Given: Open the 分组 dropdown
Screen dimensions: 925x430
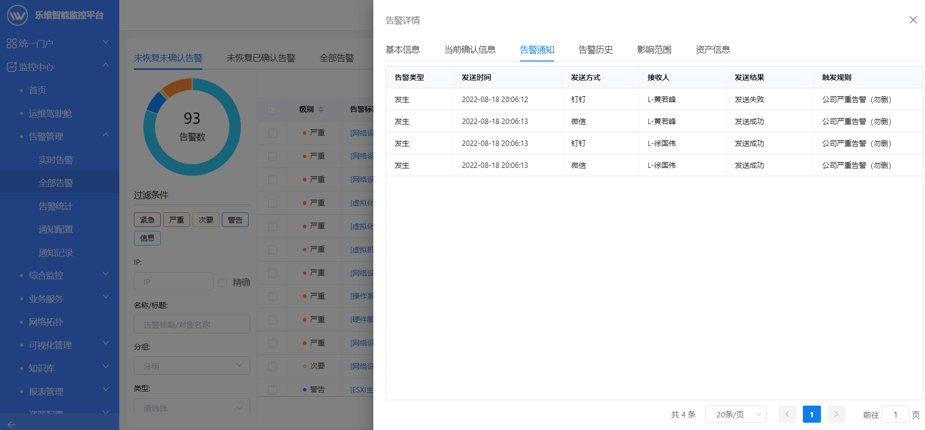Looking at the screenshot, I should [192, 366].
